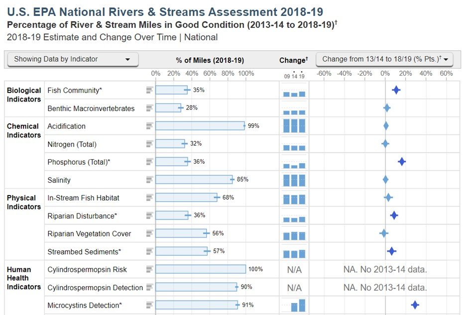Select the Acidification 99% bar
Image resolution: width=466 pixels, height=315 pixels.
200,126
